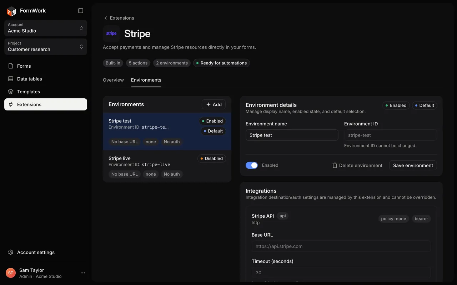
Task: Click the Environment name input field
Action: (x=292, y=135)
